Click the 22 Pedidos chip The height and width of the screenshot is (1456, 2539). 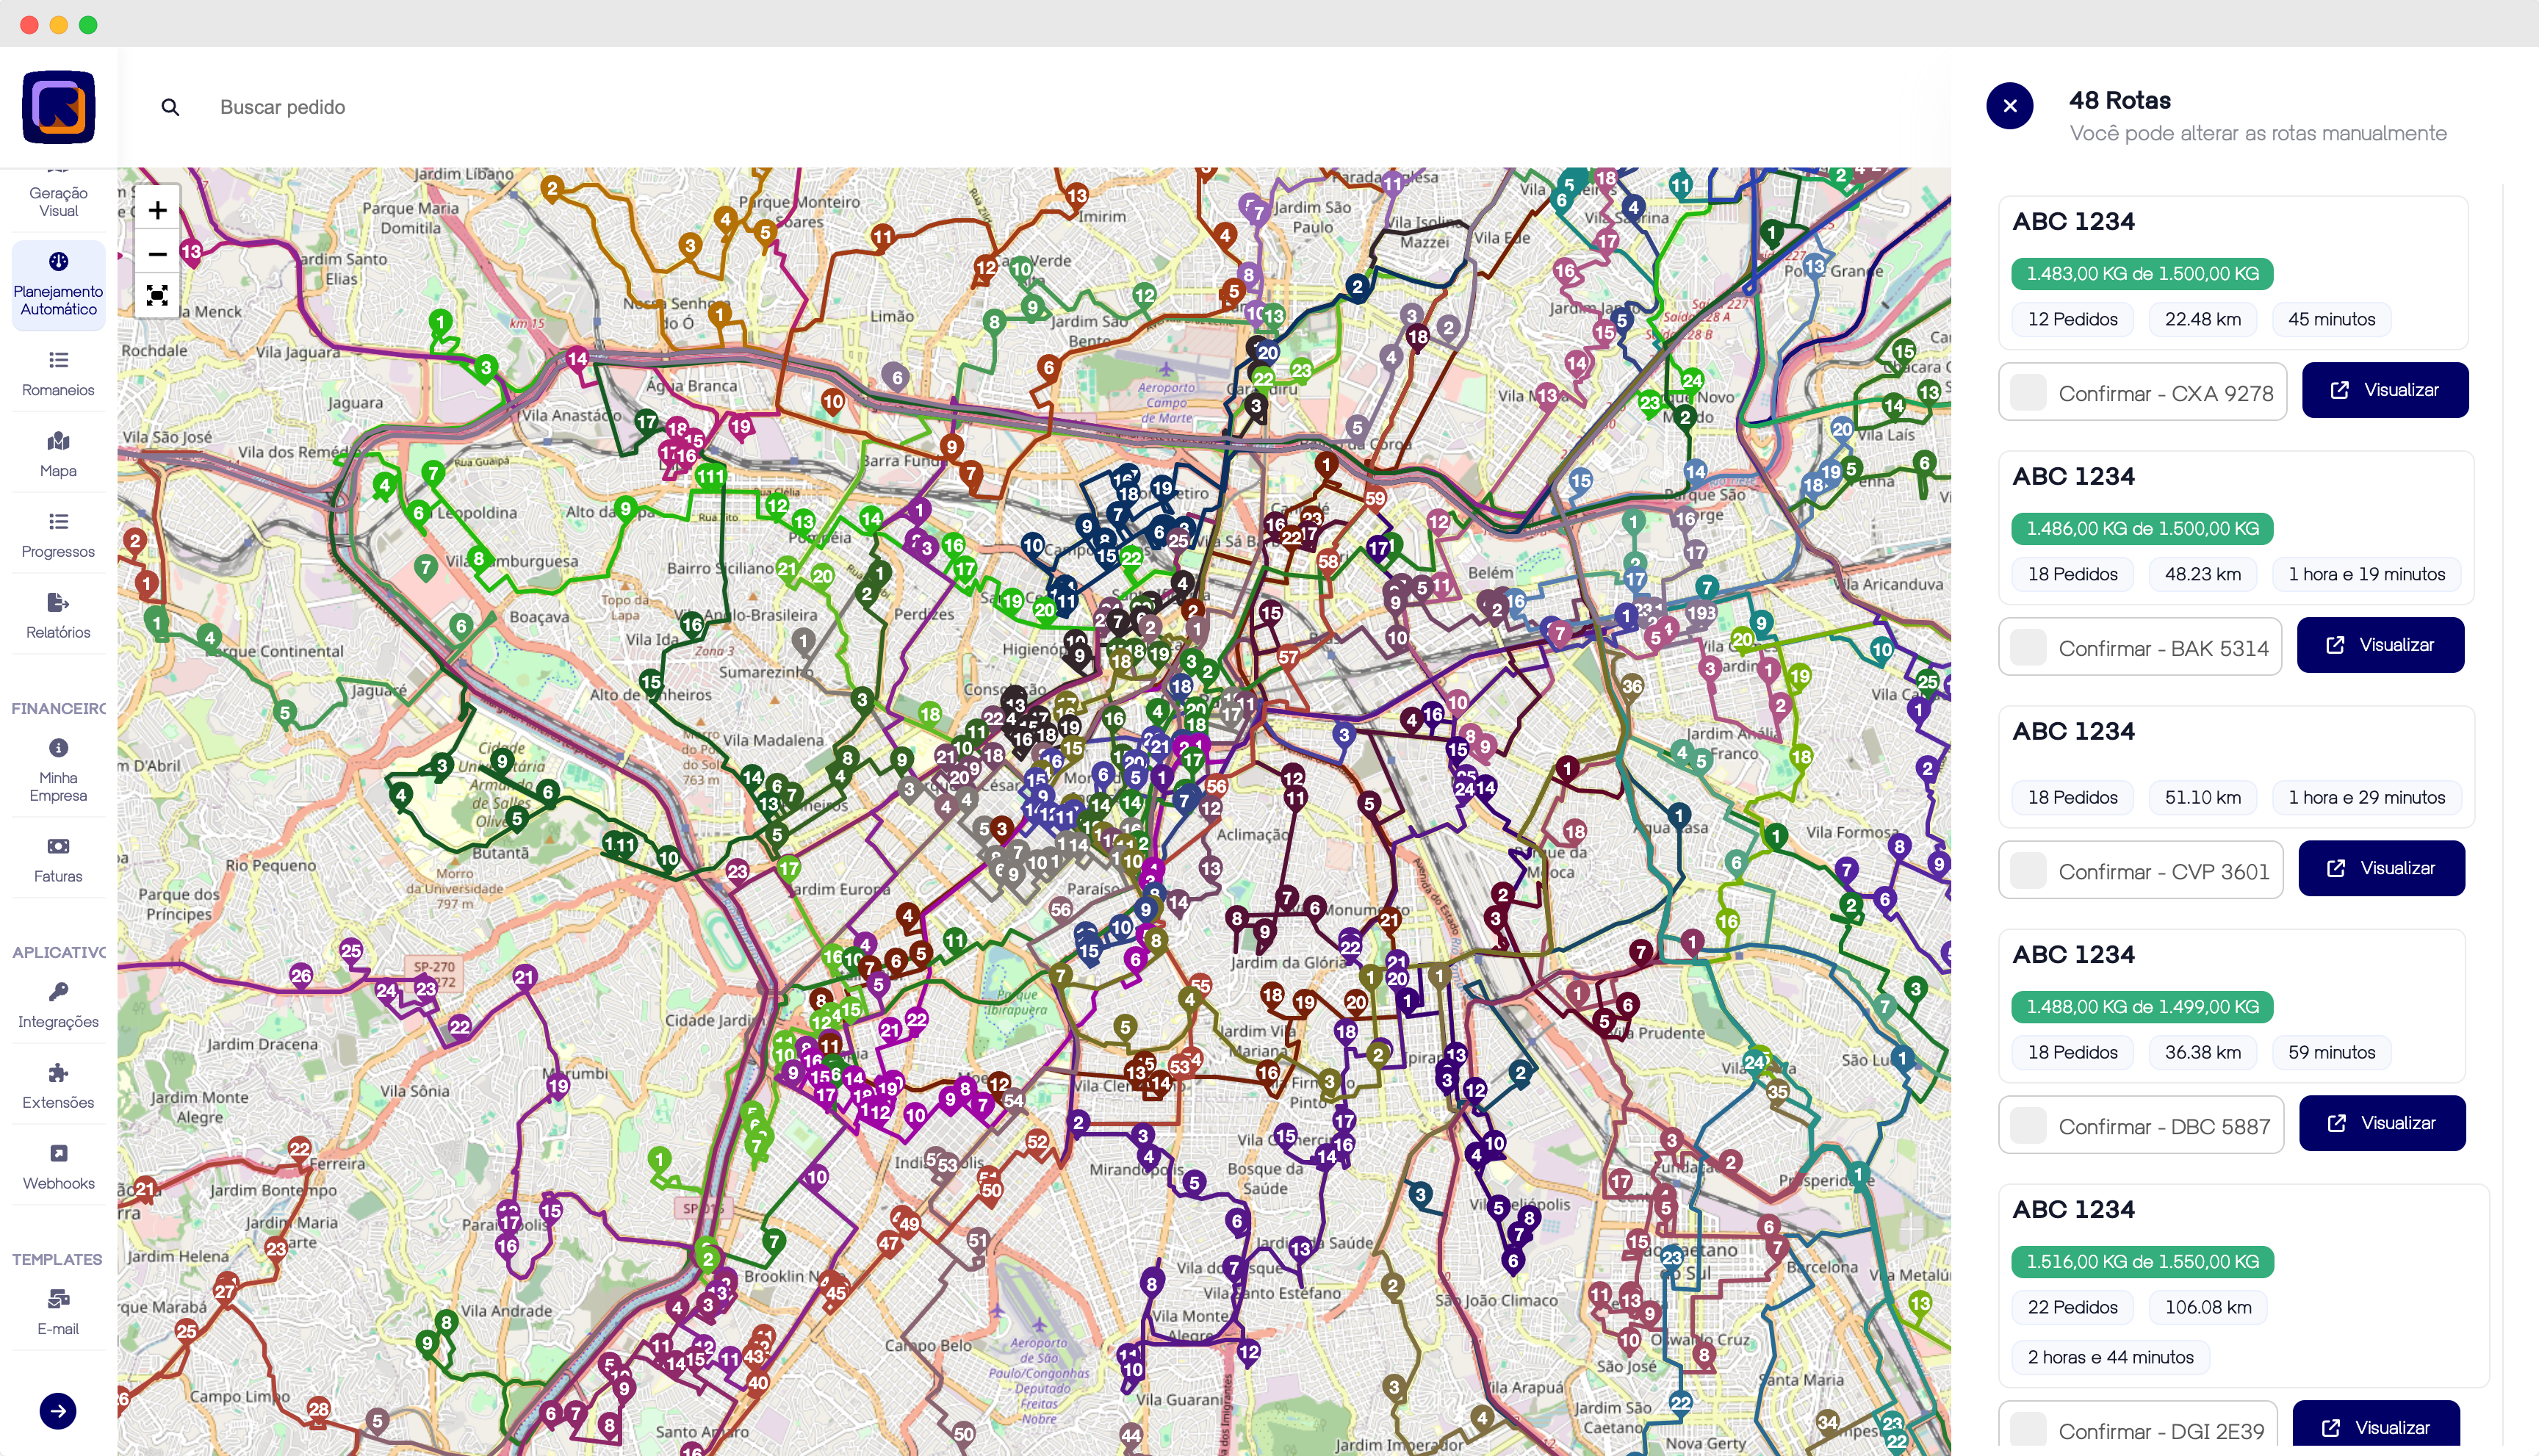tap(2073, 1307)
